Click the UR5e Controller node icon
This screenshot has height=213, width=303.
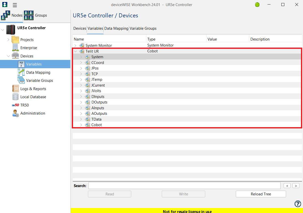pyautogui.click(x=11, y=30)
